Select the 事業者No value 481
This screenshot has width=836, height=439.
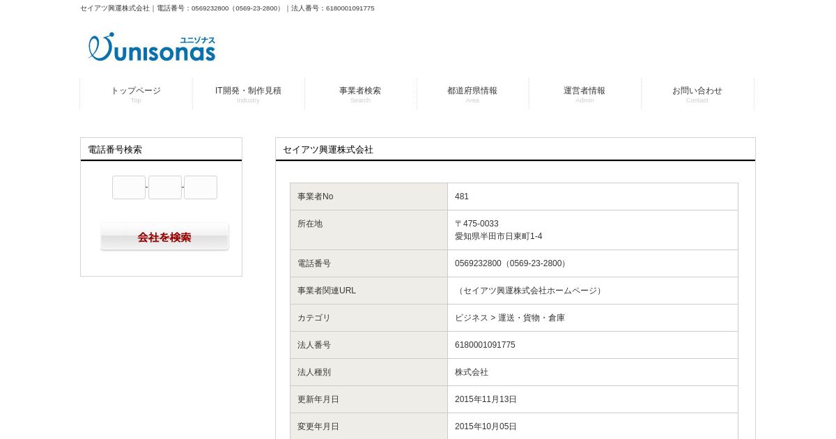click(462, 197)
